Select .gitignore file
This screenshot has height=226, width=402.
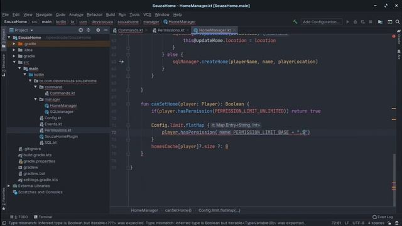[32, 149]
